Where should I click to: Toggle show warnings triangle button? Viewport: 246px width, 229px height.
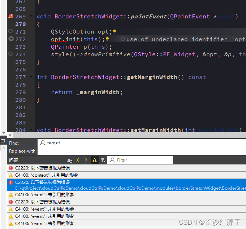pos(95,160)
